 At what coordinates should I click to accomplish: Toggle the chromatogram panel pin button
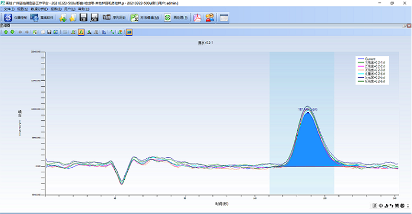point(405,26)
